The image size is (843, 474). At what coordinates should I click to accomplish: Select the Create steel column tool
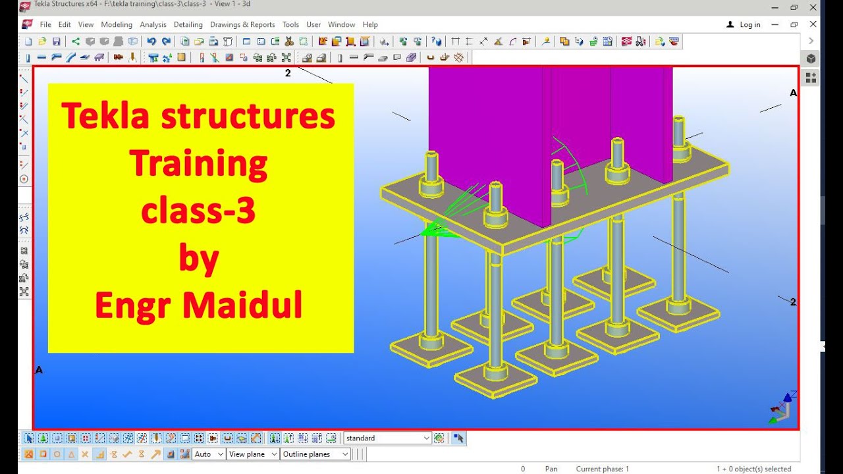[28, 57]
